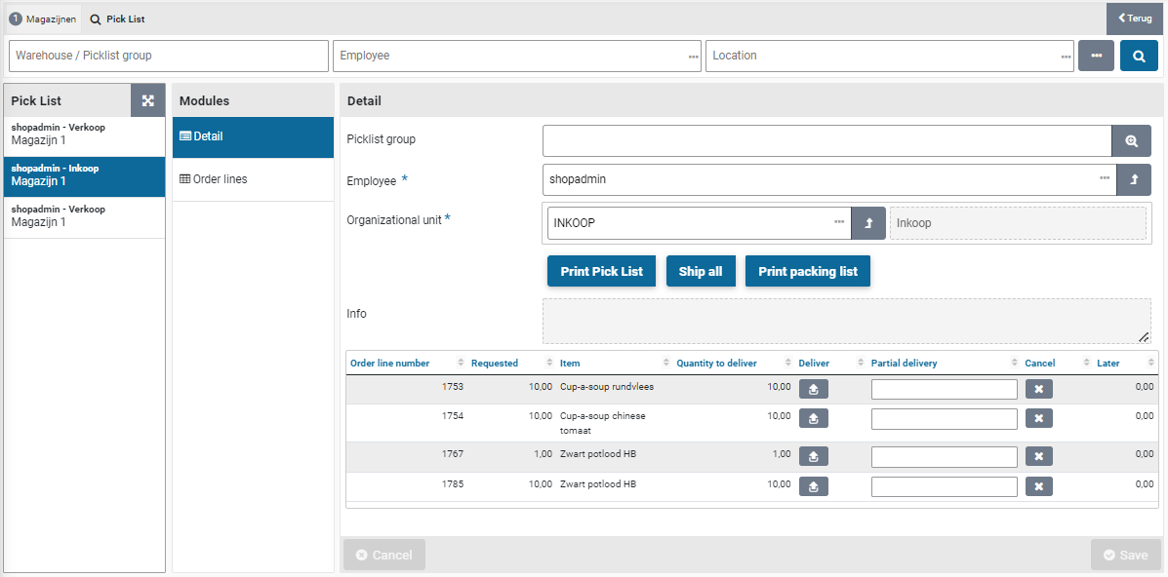Screen dimensions: 1168x577
Task: Click the Print packing list button
Action: 807,271
